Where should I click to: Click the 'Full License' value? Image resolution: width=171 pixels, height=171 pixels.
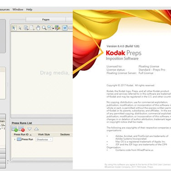(146, 73)
